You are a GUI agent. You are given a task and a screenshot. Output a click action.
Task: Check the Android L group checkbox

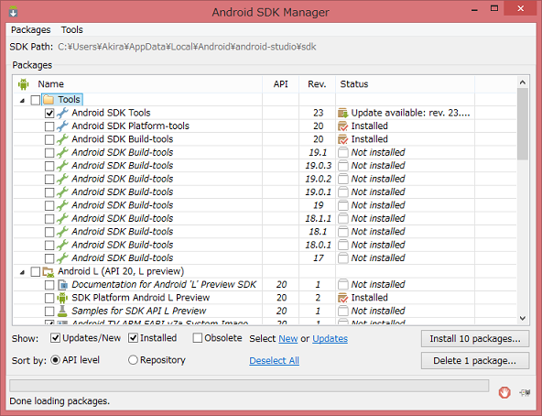click(x=36, y=271)
